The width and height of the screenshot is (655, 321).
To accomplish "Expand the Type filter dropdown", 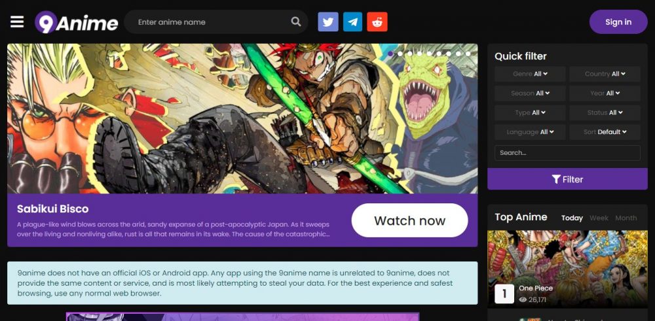I will click(x=530, y=113).
